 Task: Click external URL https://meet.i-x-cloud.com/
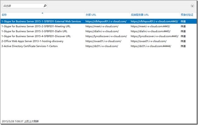click(102, 26)
